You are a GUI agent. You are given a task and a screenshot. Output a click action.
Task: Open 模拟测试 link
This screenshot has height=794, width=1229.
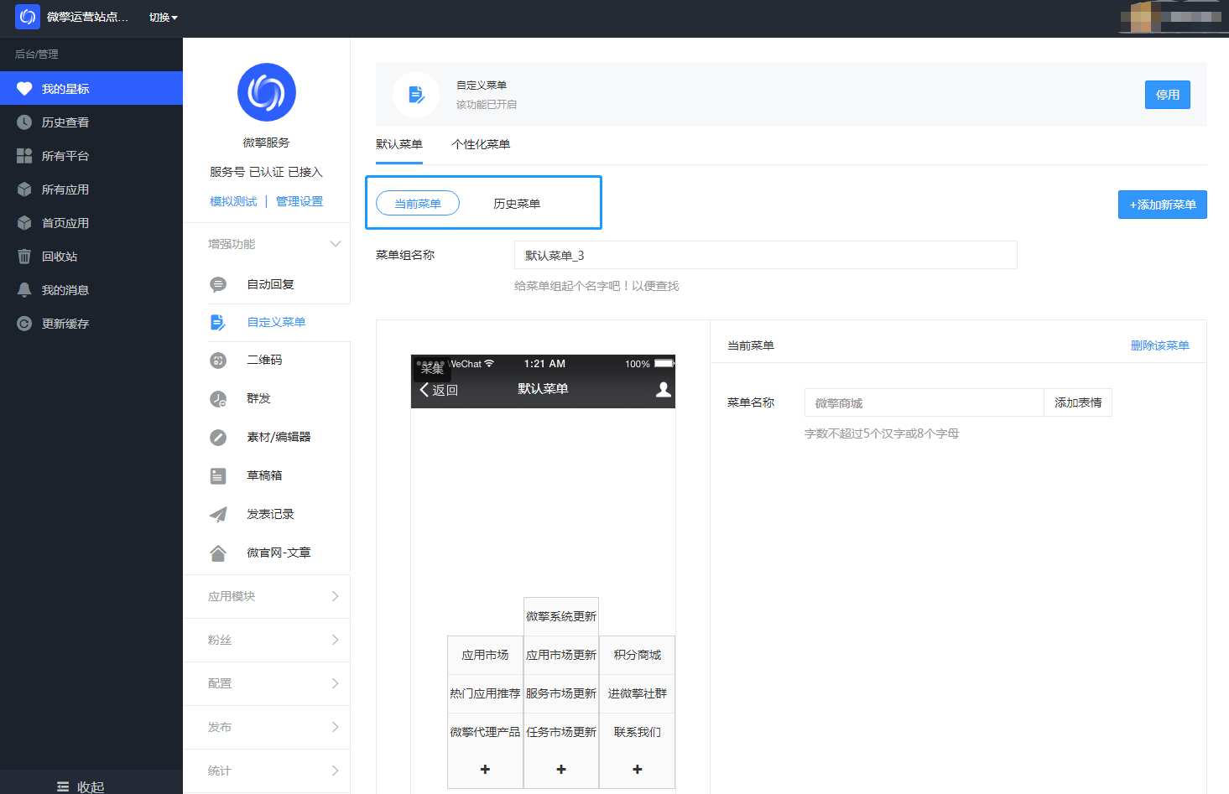coord(233,201)
